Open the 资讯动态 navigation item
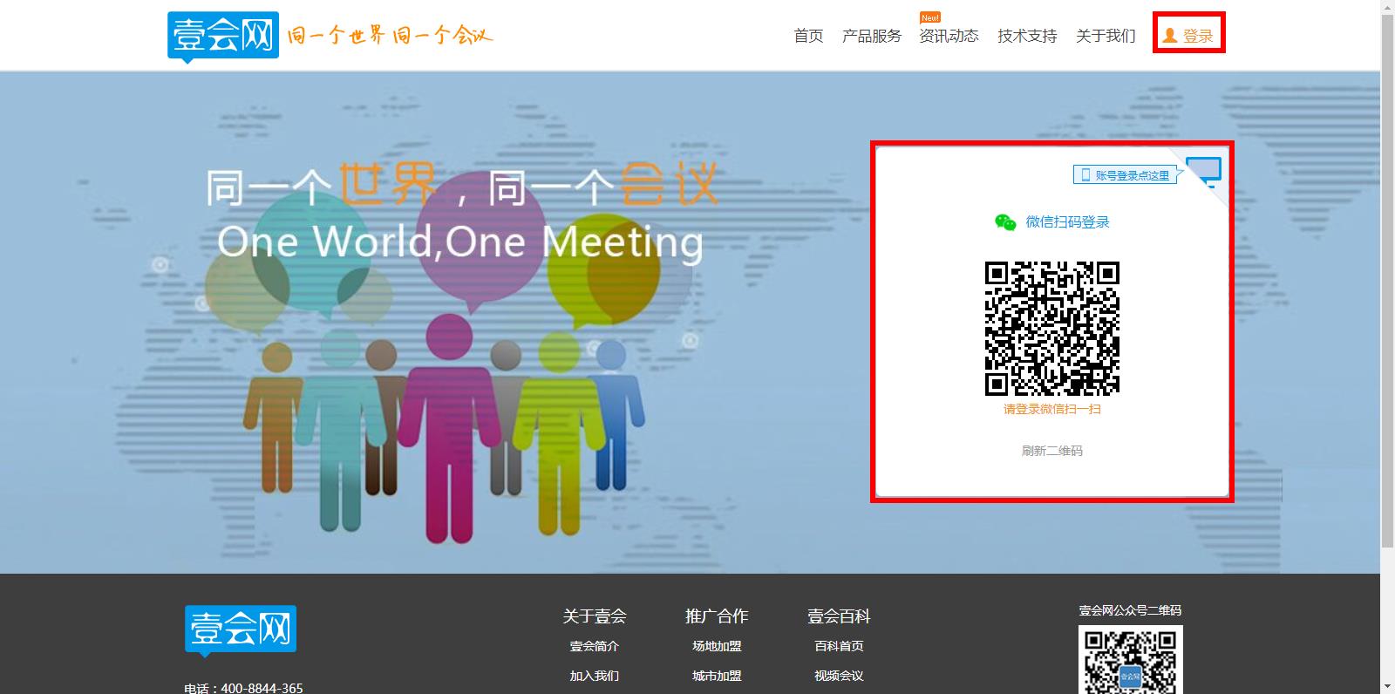The height and width of the screenshot is (694, 1395). click(x=949, y=36)
